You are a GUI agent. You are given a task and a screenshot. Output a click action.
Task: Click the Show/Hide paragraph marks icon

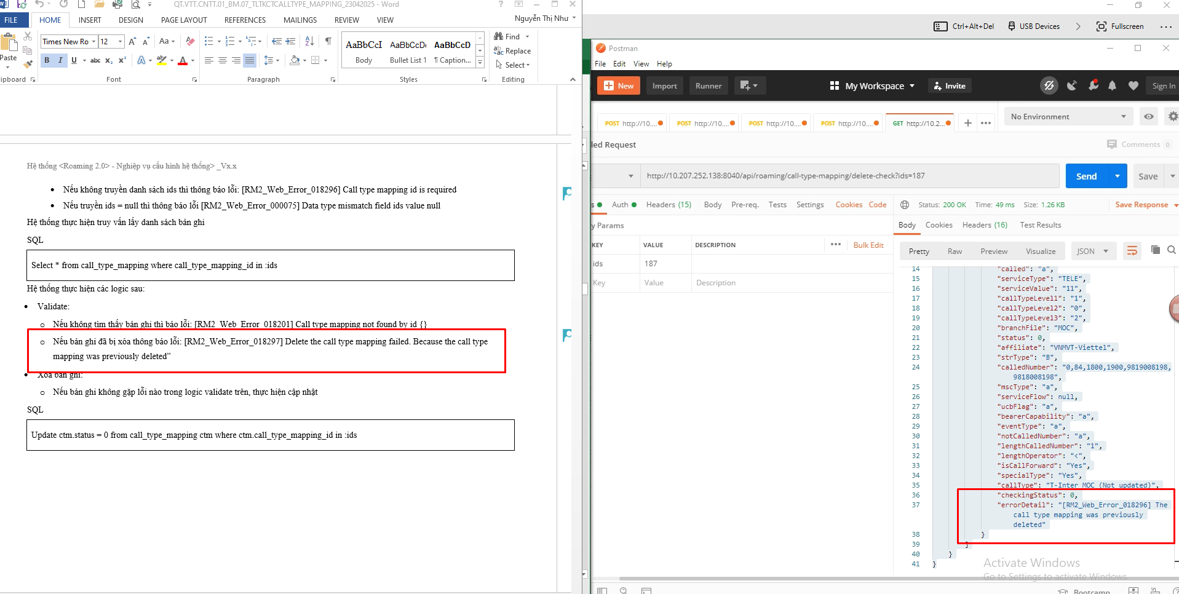(x=328, y=41)
